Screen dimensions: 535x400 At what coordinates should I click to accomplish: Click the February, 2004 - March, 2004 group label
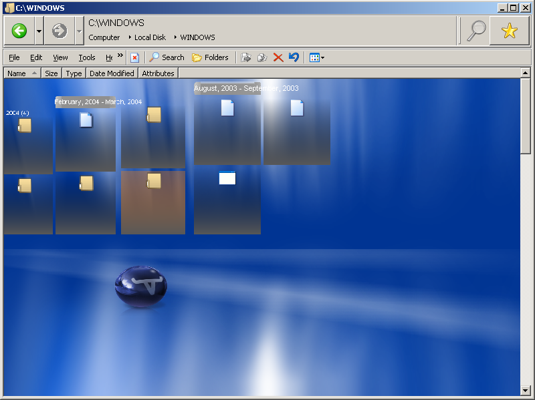[x=98, y=102]
